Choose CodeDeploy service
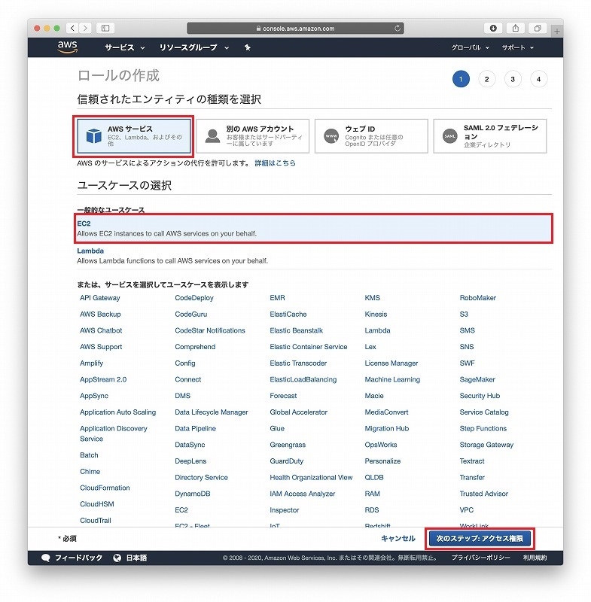The height and width of the screenshot is (602, 591). (194, 298)
